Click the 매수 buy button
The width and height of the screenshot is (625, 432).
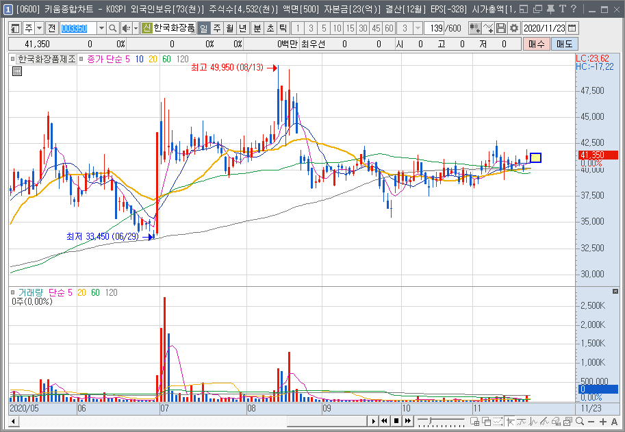click(x=537, y=44)
